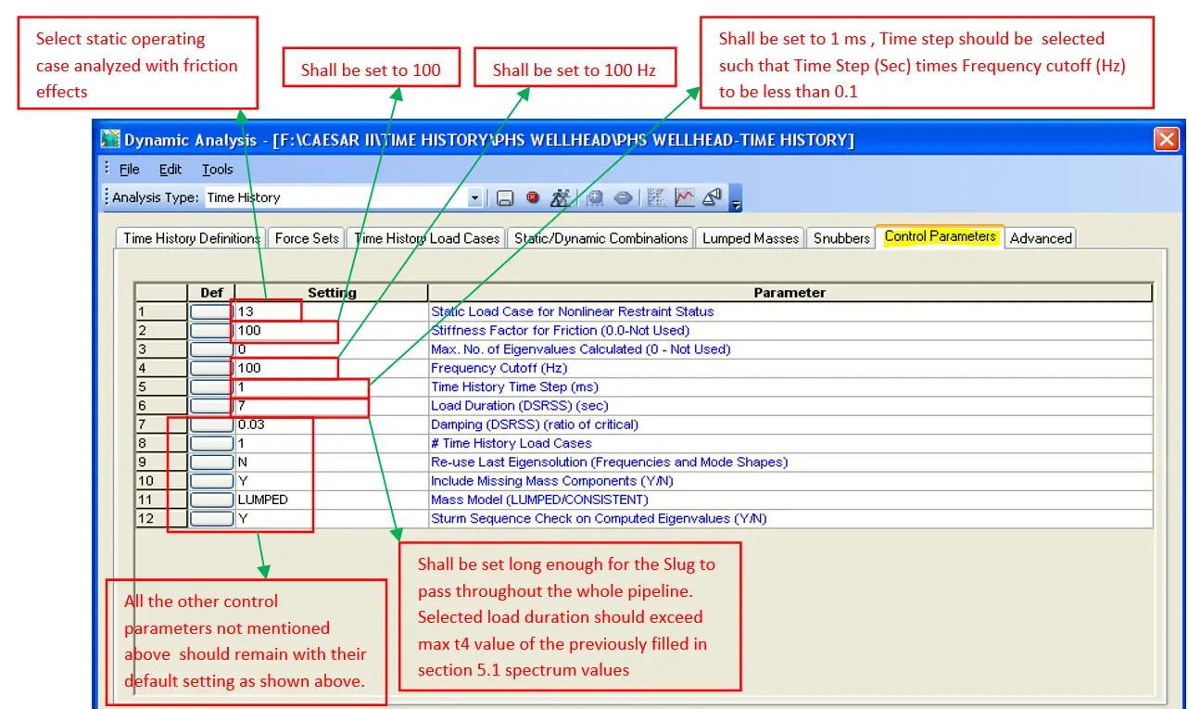Open the File menu
This screenshot has height=709, width=1188.
pos(129,170)
